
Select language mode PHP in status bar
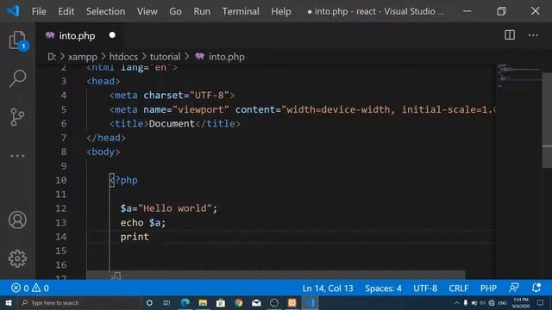pos(488,288)
